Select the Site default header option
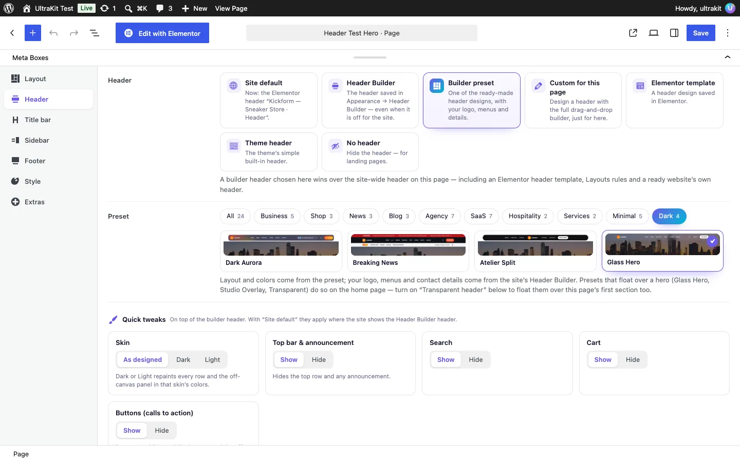The height and width of the screenshot is (462, 740). 268,100
